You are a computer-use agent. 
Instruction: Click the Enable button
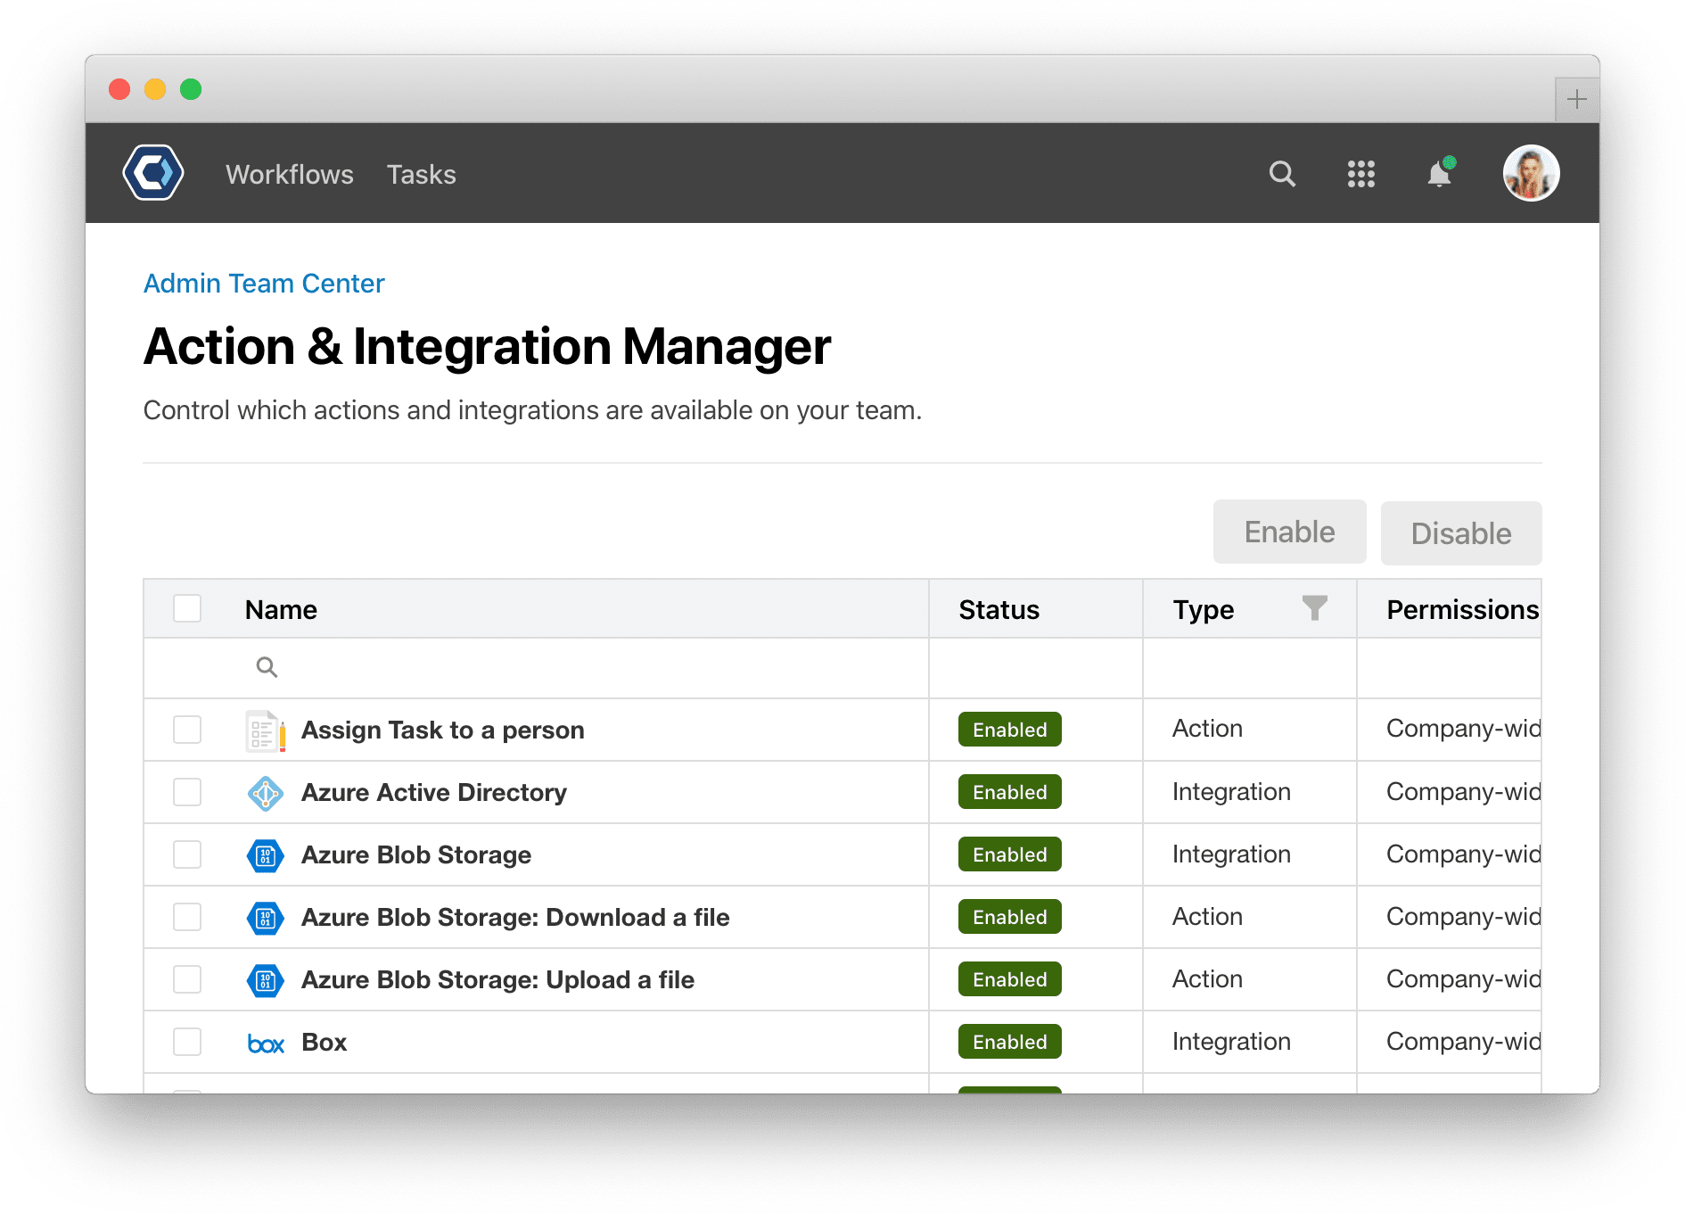click(x=1289, y=532)
